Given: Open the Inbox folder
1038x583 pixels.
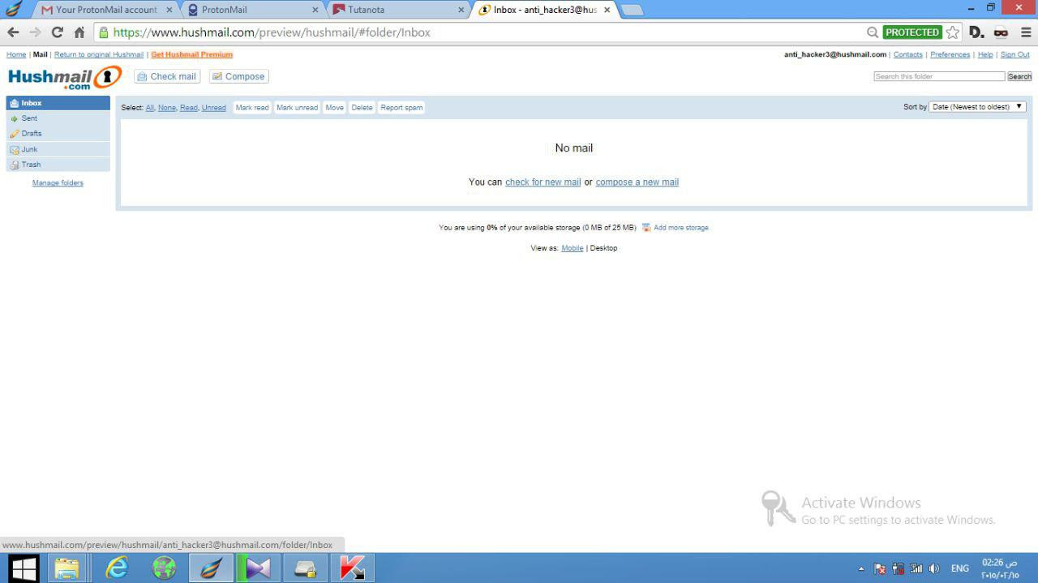Looking at the screenshot, I should tap(58, 103).
